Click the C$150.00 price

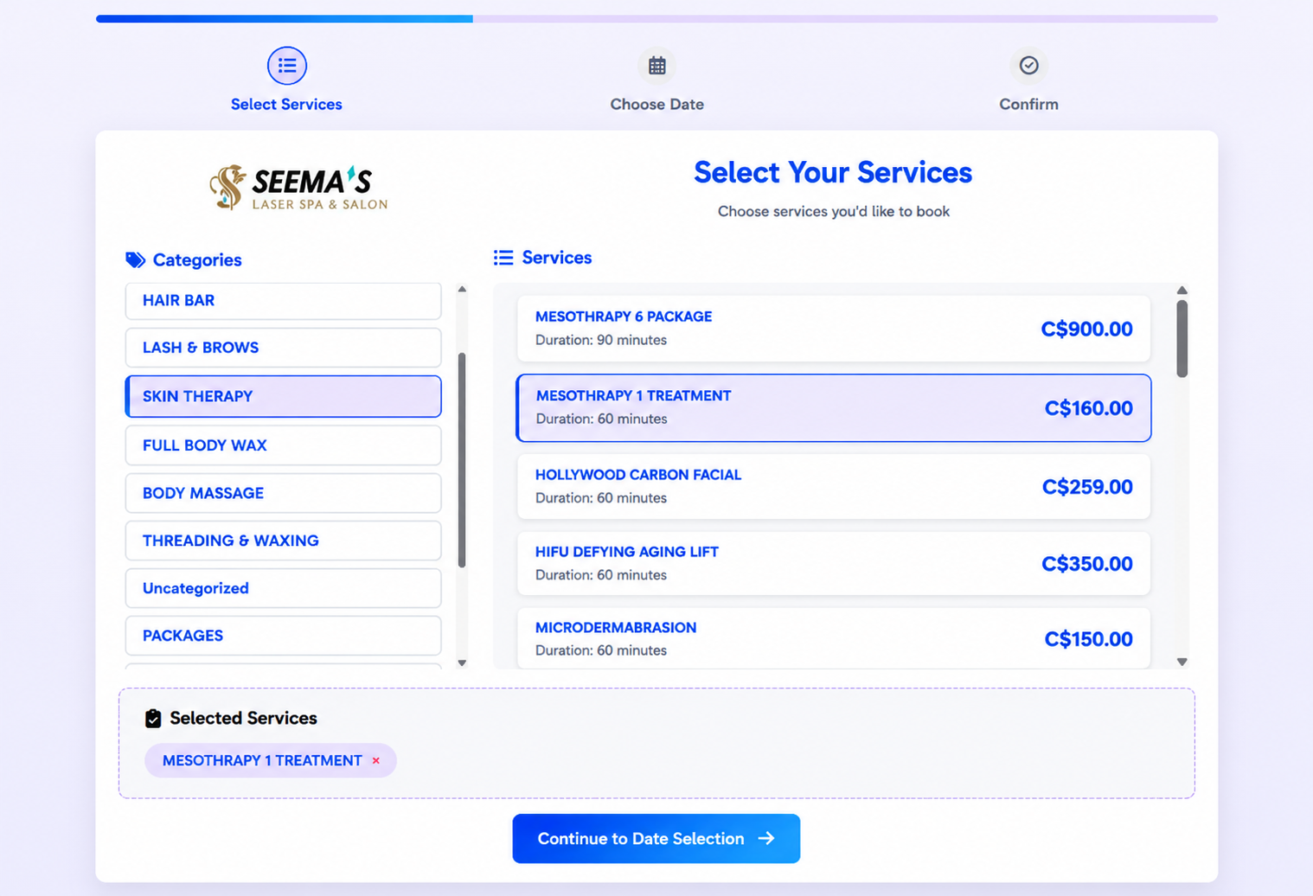click(1088, 639)
